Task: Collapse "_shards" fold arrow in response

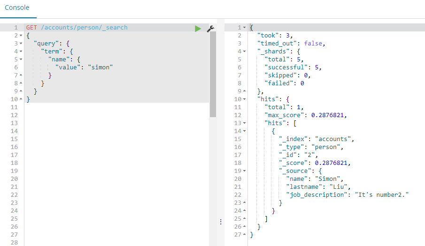Action: click(244, 52)
